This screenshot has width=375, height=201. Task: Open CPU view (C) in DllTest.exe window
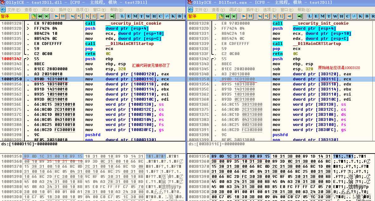(348, 16)
